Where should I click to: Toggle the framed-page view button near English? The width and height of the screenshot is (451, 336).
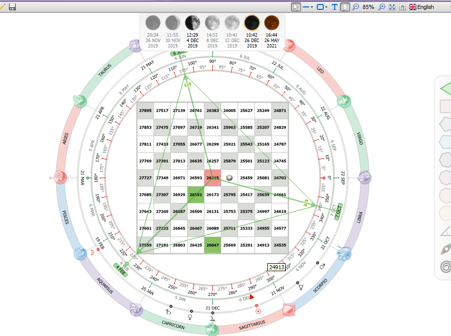(402, 7)
